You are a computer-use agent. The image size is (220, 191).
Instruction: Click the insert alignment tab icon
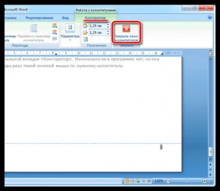point(86,39)
